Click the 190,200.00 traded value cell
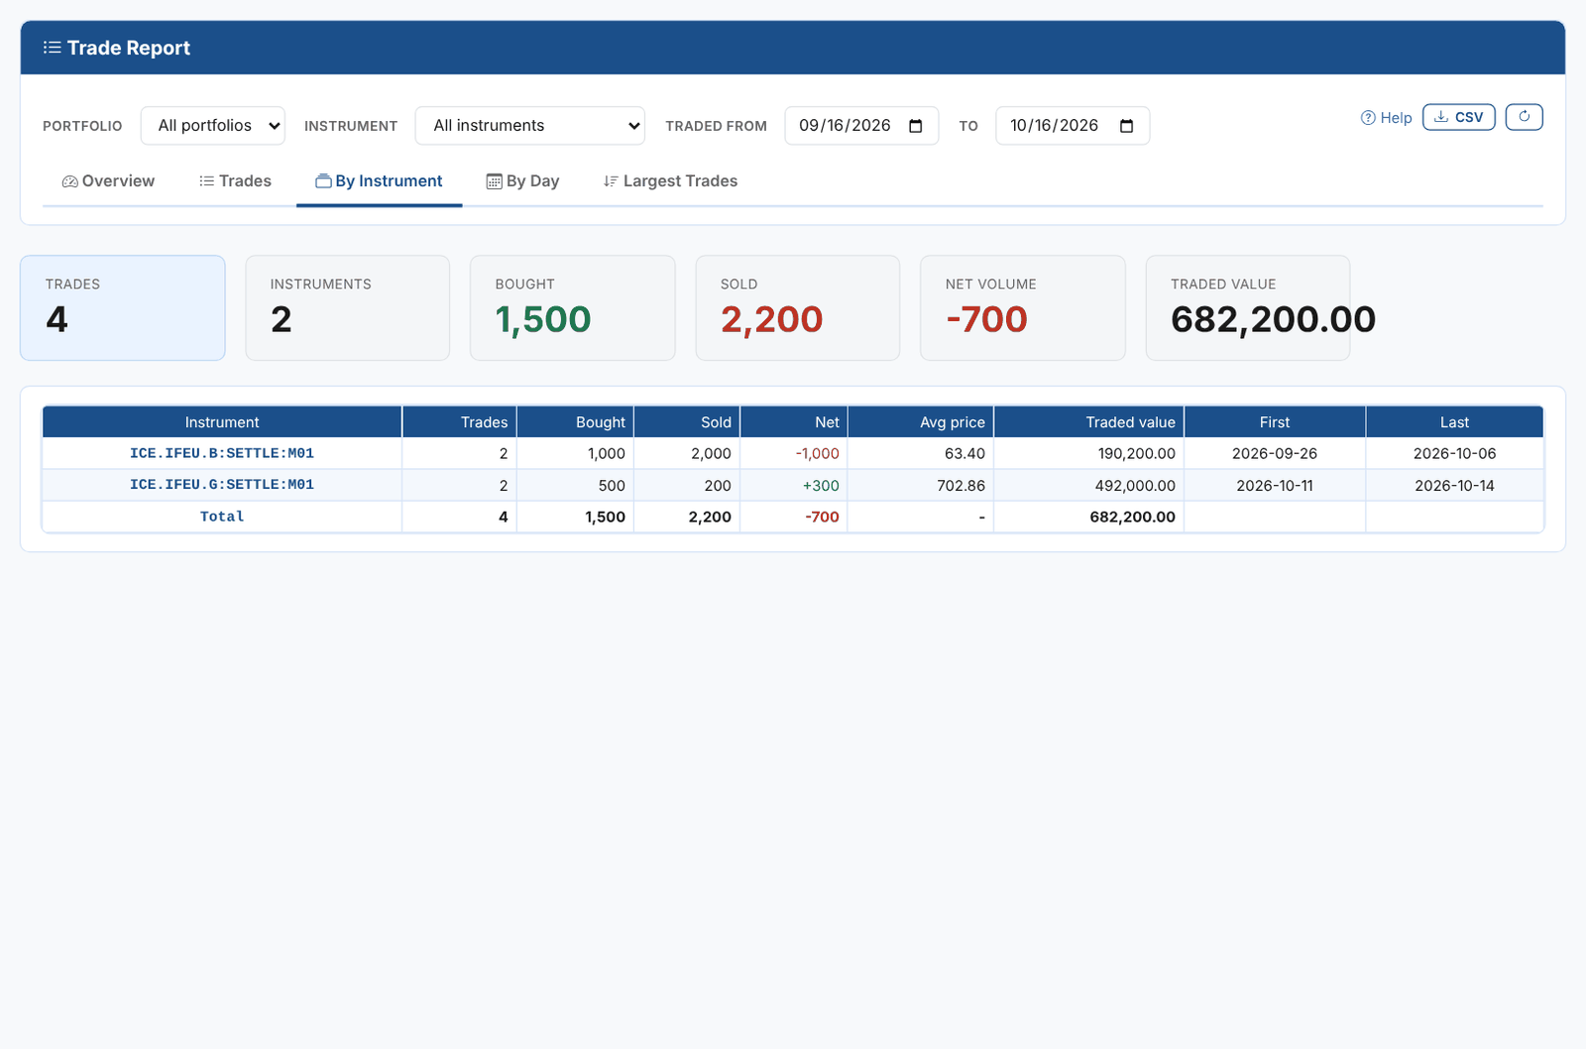The width and height of the screenshot is (1586, 1049). point(1089,453)
